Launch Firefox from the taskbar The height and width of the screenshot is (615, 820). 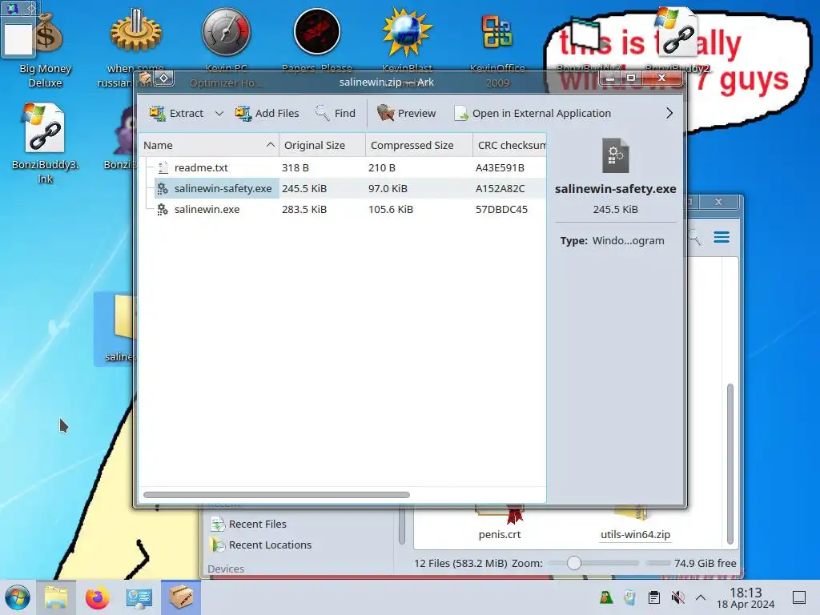pos(97,597)
